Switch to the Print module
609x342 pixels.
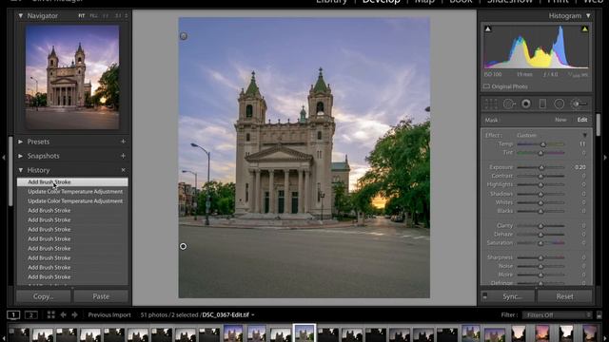(x=558, y=2)
